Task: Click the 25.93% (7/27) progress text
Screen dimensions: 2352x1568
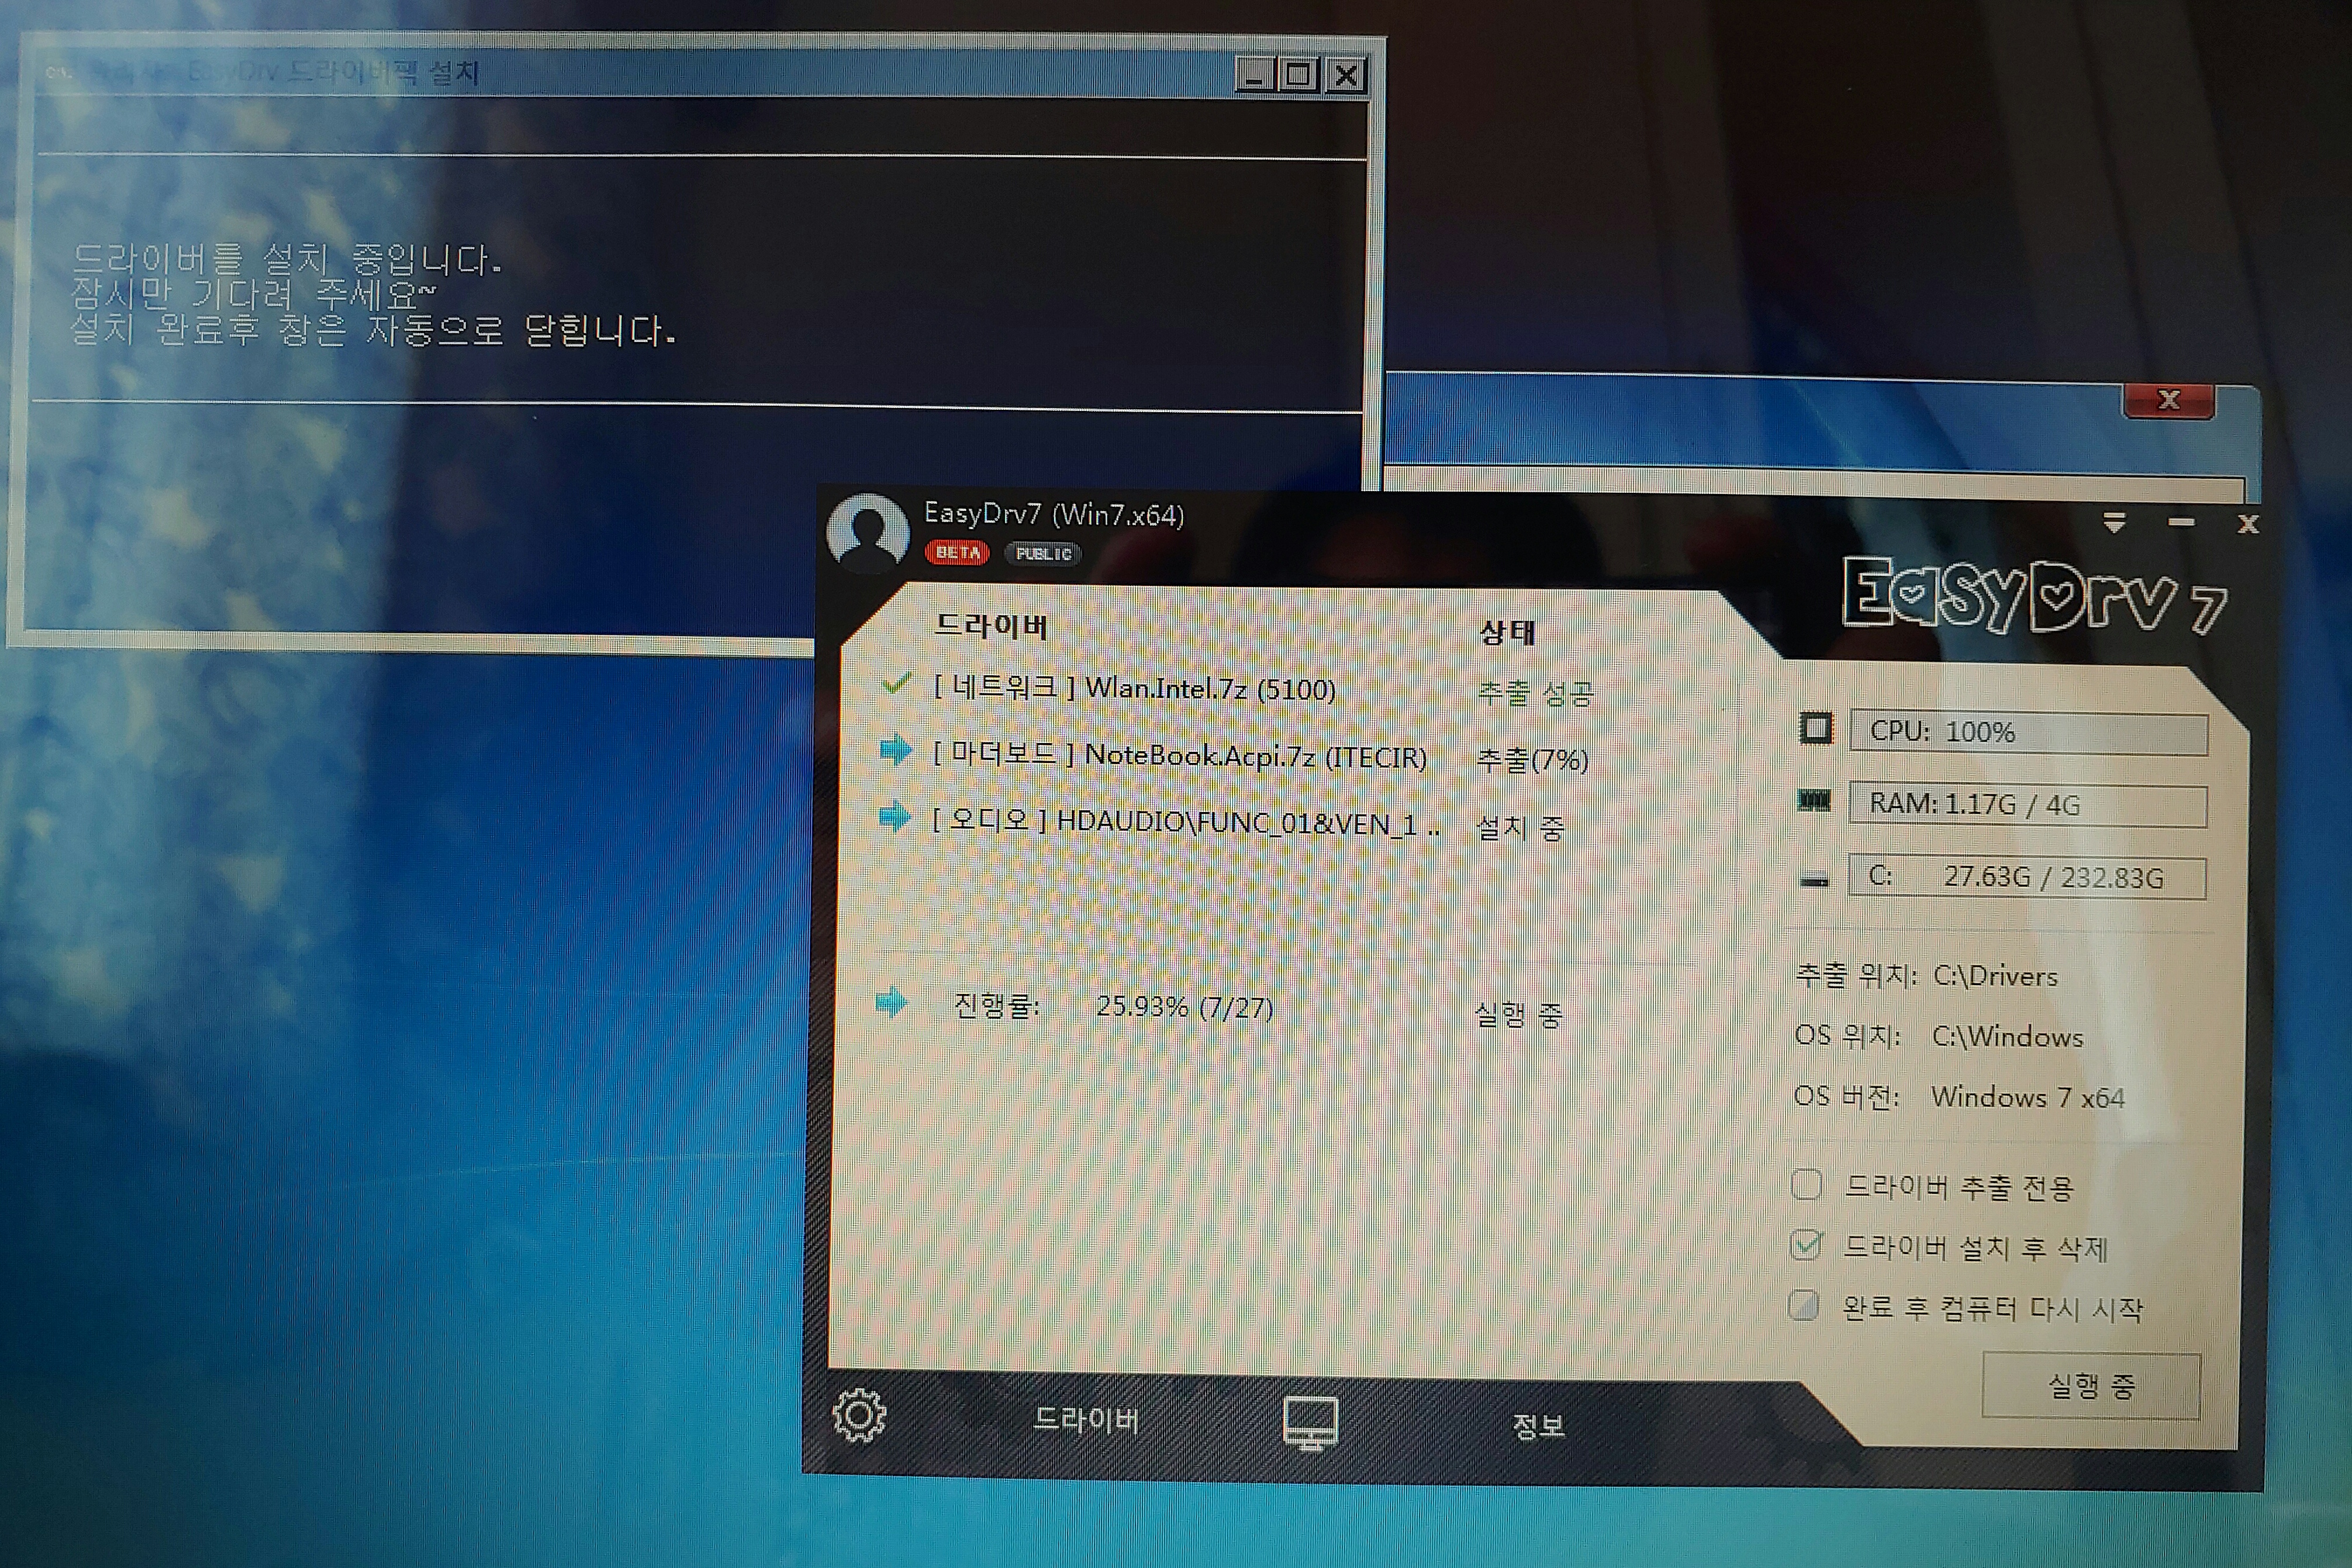Action: coord(1184,1006)
